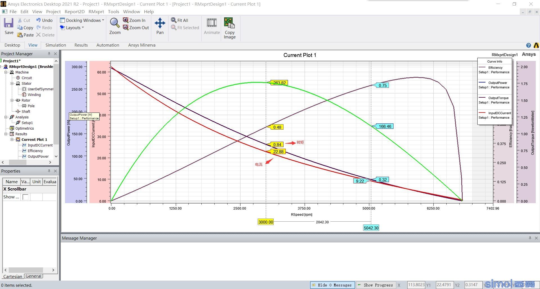This screenshot has height=289, width=540.
Task: Select the General properties tab
Action: pos(33,276)
